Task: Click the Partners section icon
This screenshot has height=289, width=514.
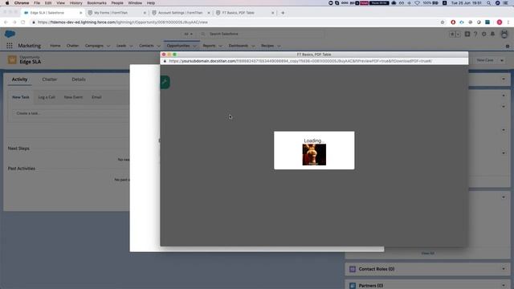Action: (353, 286)
